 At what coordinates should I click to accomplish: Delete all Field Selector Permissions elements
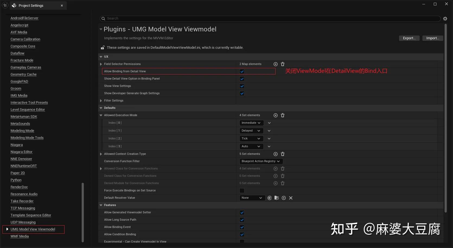point(283,64)
